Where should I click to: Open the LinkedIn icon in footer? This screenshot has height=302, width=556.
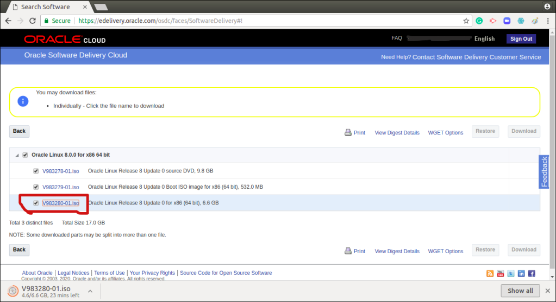[521, 273]
